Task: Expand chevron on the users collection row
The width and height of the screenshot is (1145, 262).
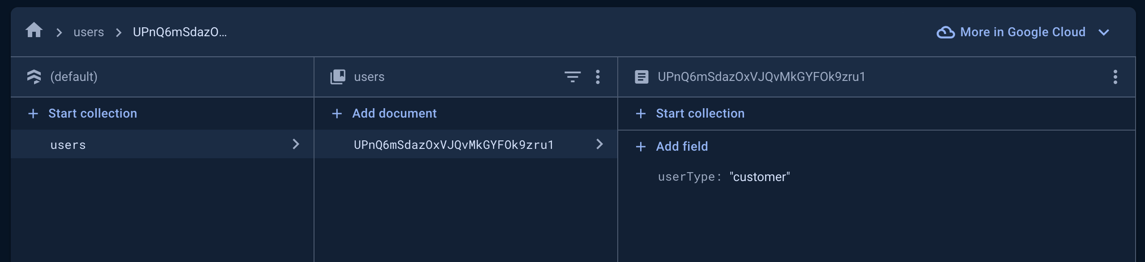Action: 296,144
